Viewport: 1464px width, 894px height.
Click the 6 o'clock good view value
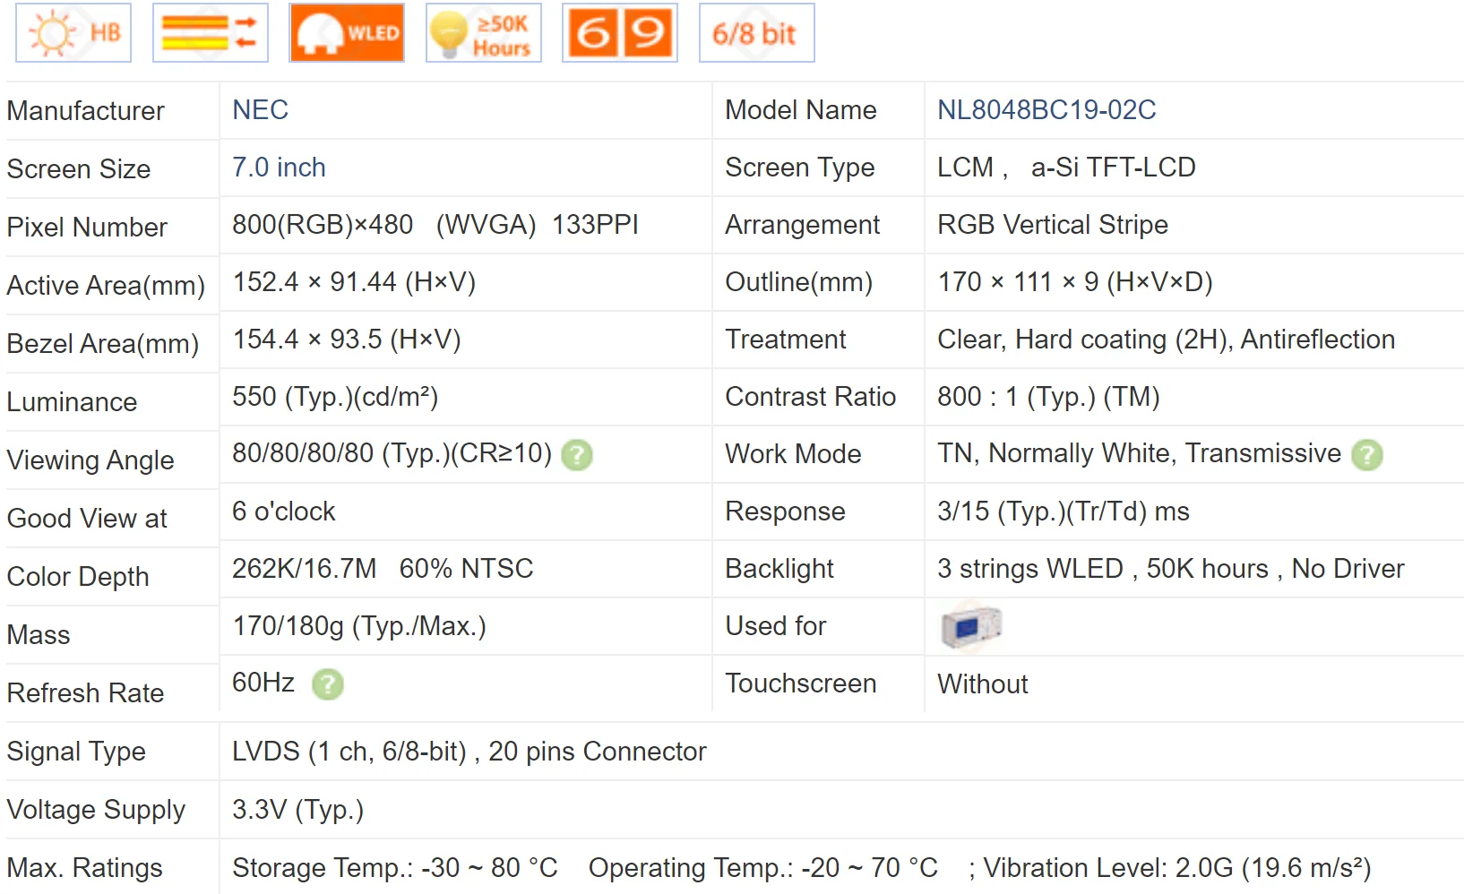click(283, 511)
